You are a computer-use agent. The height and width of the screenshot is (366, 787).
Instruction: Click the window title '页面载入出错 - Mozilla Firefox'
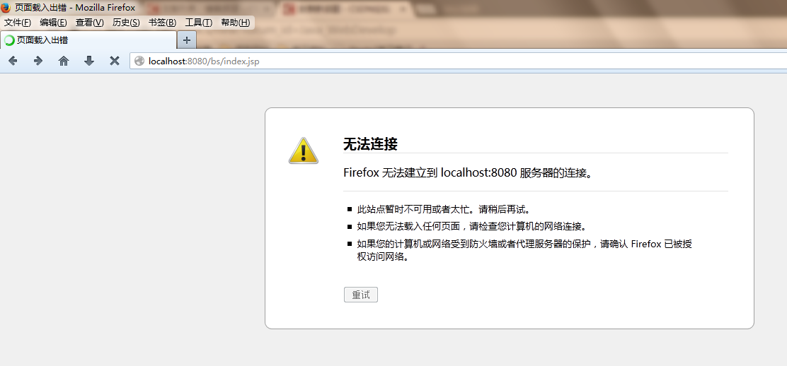pos(75,8)
